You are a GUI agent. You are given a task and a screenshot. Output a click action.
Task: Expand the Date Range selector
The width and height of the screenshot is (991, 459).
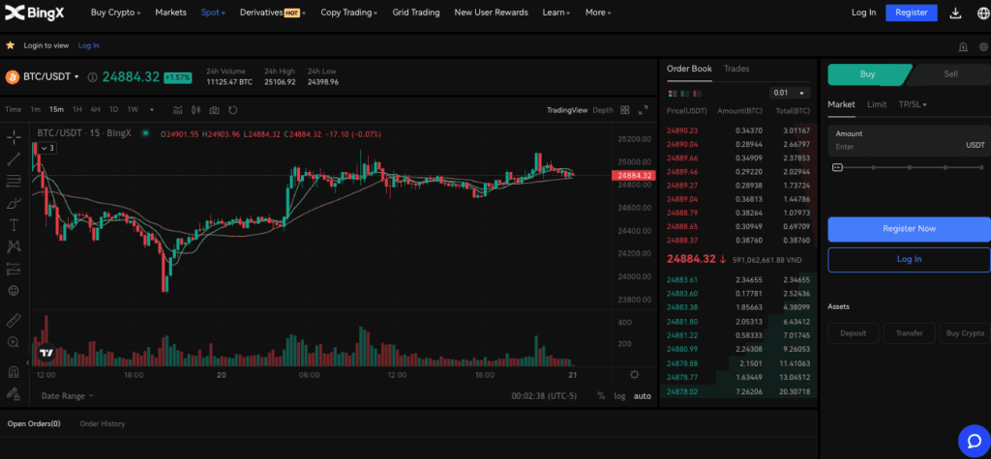point(67,396)
